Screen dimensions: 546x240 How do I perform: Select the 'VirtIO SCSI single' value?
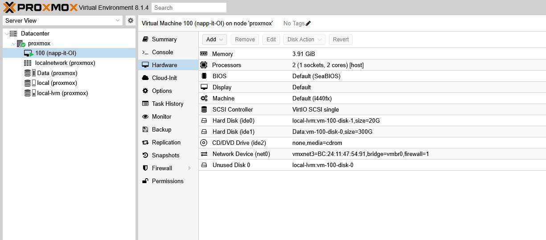(316, 109)
